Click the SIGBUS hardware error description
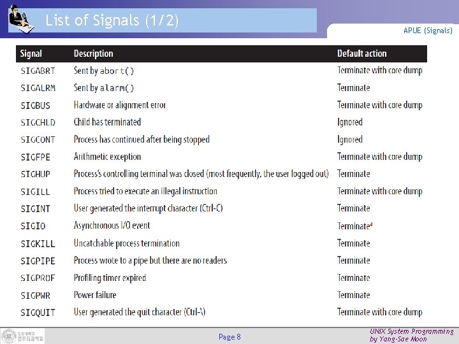This screenshot has width=459, height=344. coord(120,105)
